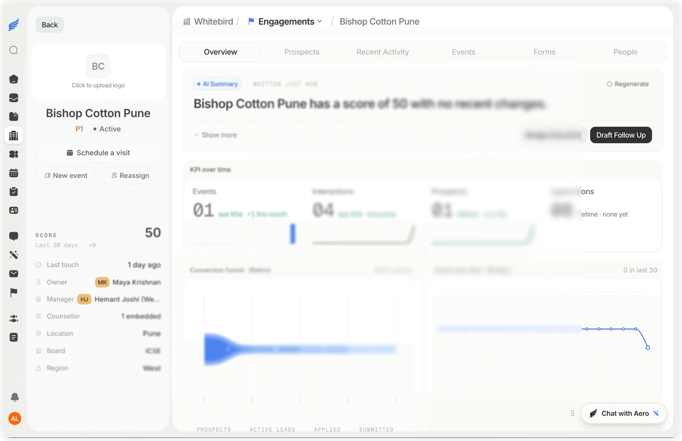Open Chat with Aero
682x441 pixels.
[x=624, y=413]
